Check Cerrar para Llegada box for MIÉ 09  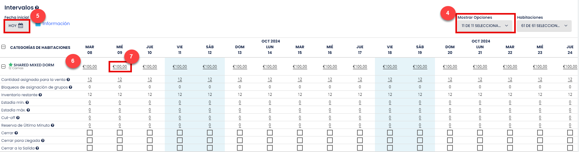click(x=120, y=140)
